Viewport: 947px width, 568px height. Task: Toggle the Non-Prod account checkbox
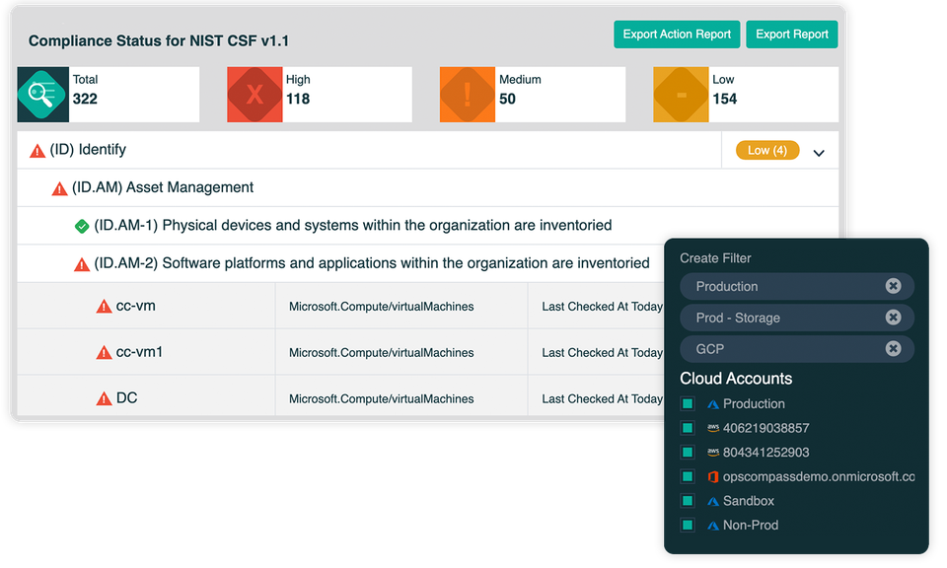tap(688, 525)
